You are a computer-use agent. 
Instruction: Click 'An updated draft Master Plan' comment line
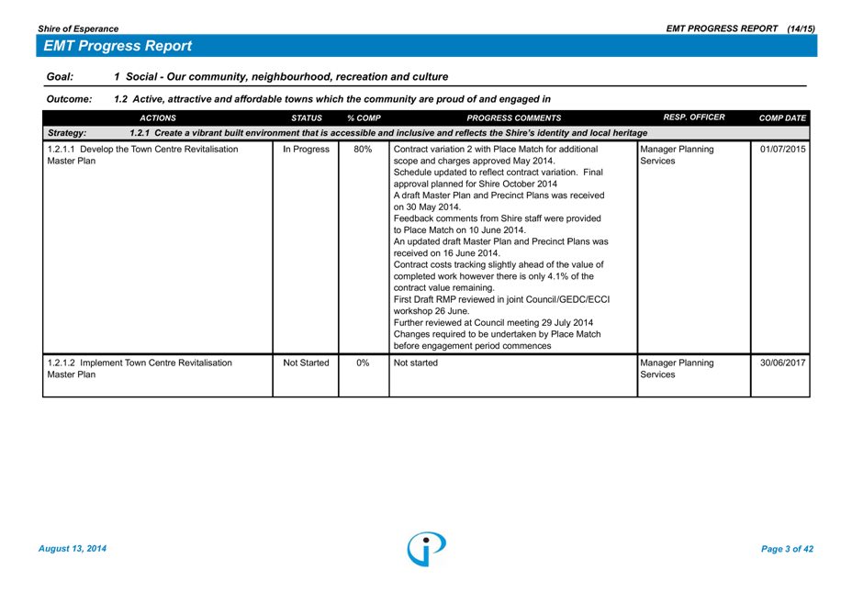click(x=501, y=247)
